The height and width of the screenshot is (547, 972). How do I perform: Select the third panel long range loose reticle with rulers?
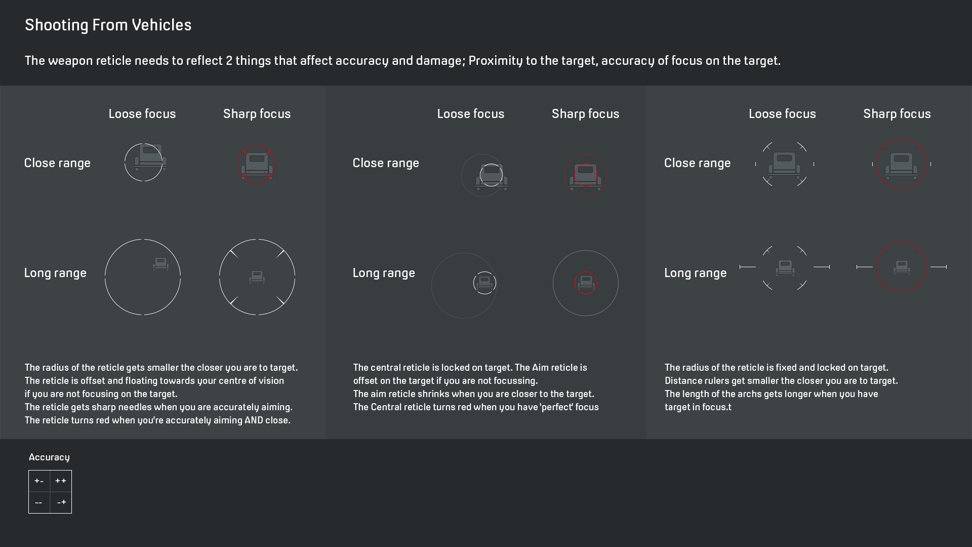click(785, 267)
